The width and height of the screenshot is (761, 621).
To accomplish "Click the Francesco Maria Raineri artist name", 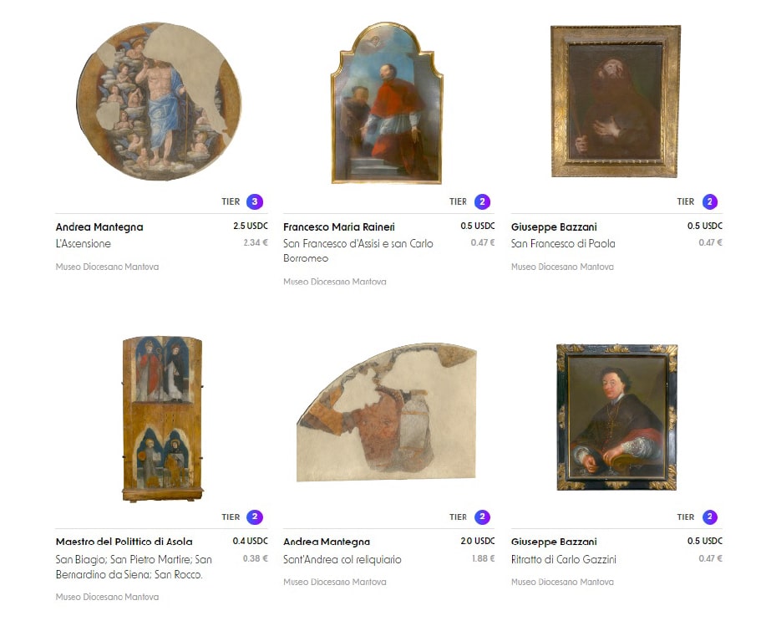I will pos(339,227).
